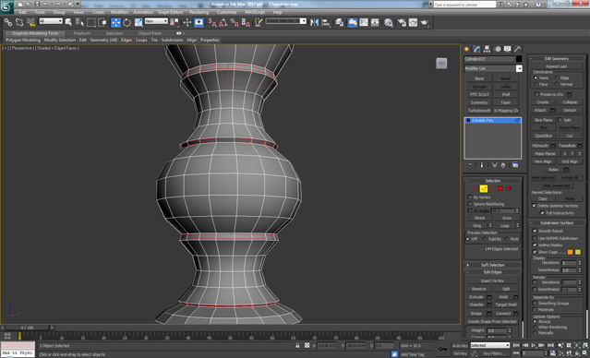Viewport: 590px width, 358px height.
Task: Select Vertex sub-object level icon
Action: coord(476,188)
